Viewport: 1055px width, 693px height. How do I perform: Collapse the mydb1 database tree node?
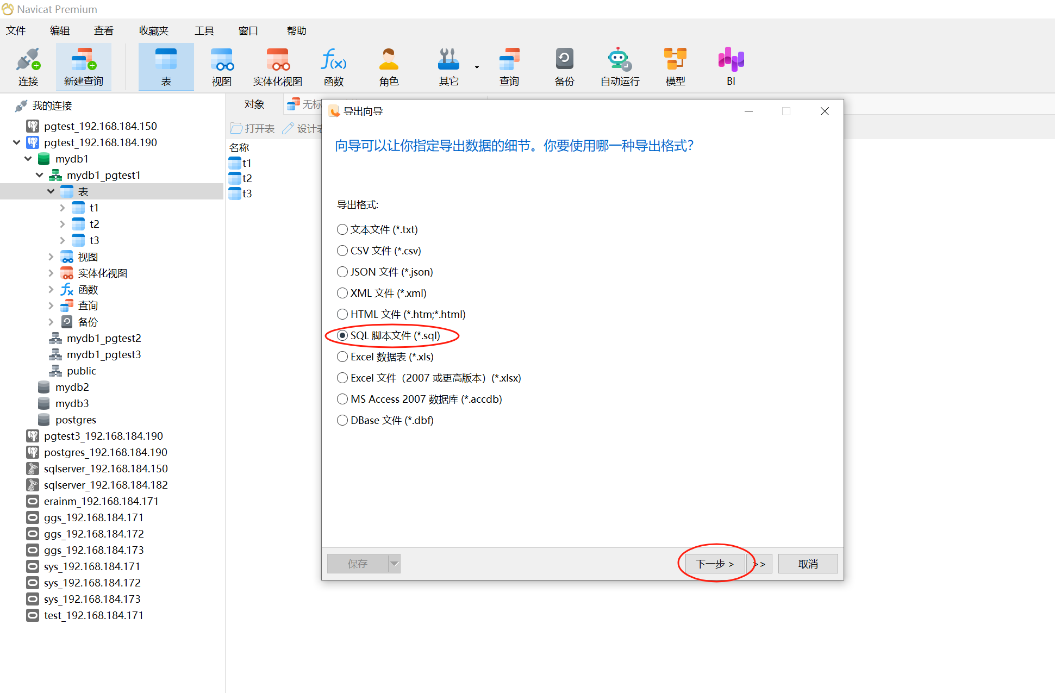pos(28,159)
